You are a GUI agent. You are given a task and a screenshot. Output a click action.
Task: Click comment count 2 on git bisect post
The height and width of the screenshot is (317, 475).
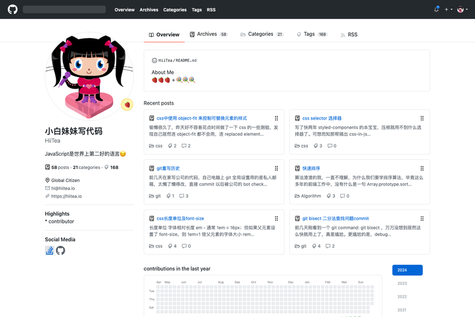tap(330, 246)
